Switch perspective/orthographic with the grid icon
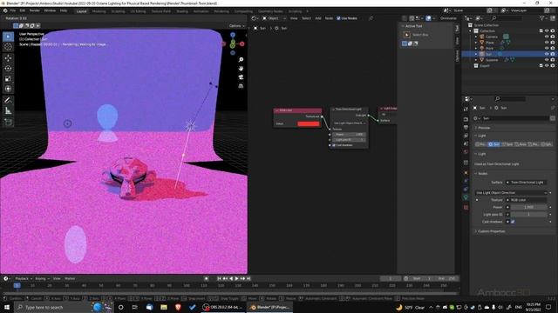 tap(241, 86)
